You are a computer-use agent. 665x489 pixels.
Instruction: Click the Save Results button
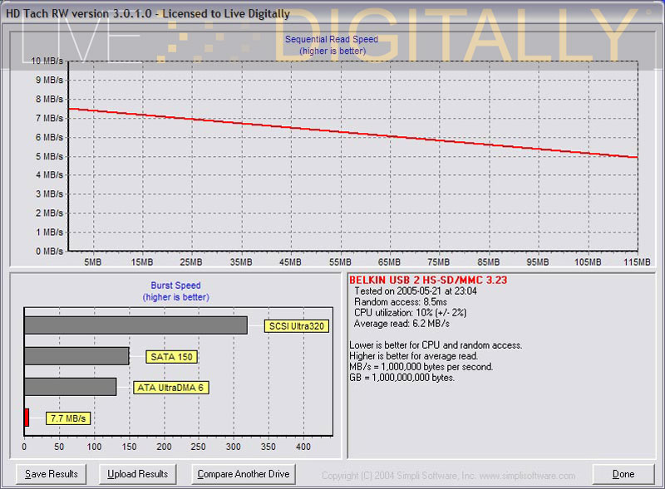[x=52, y=474]
